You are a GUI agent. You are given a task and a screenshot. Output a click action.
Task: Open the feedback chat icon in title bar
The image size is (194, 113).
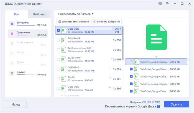point(160,4)
